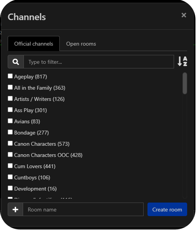This screenshot has height=230, width=196.
Task: Click into the Room name input field
Action: [83, 210]
